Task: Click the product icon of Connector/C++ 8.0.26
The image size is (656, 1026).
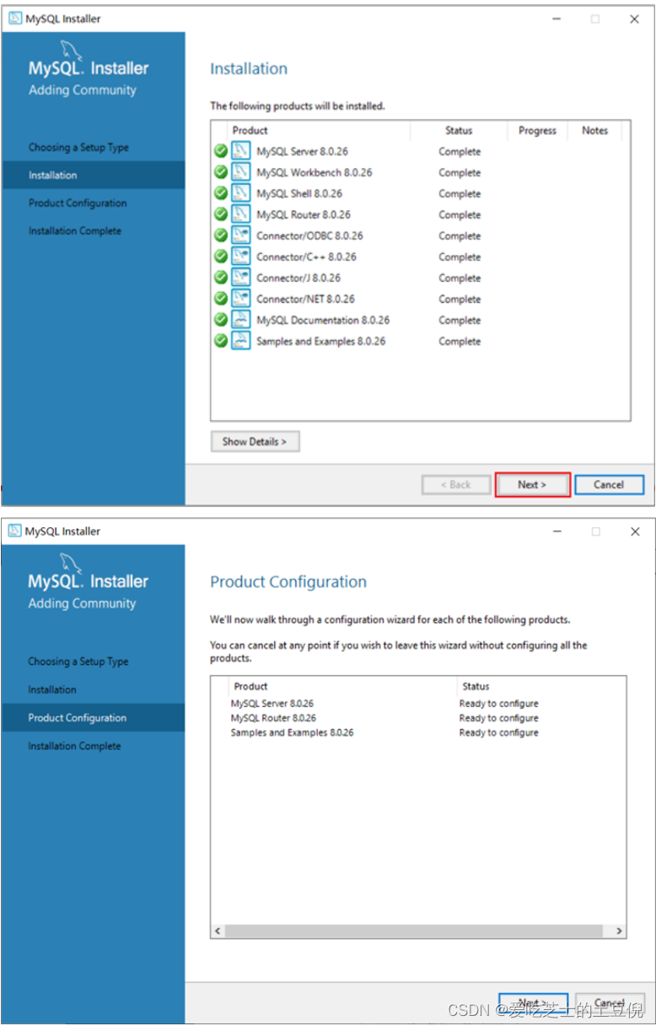Action: click(241, 256)
